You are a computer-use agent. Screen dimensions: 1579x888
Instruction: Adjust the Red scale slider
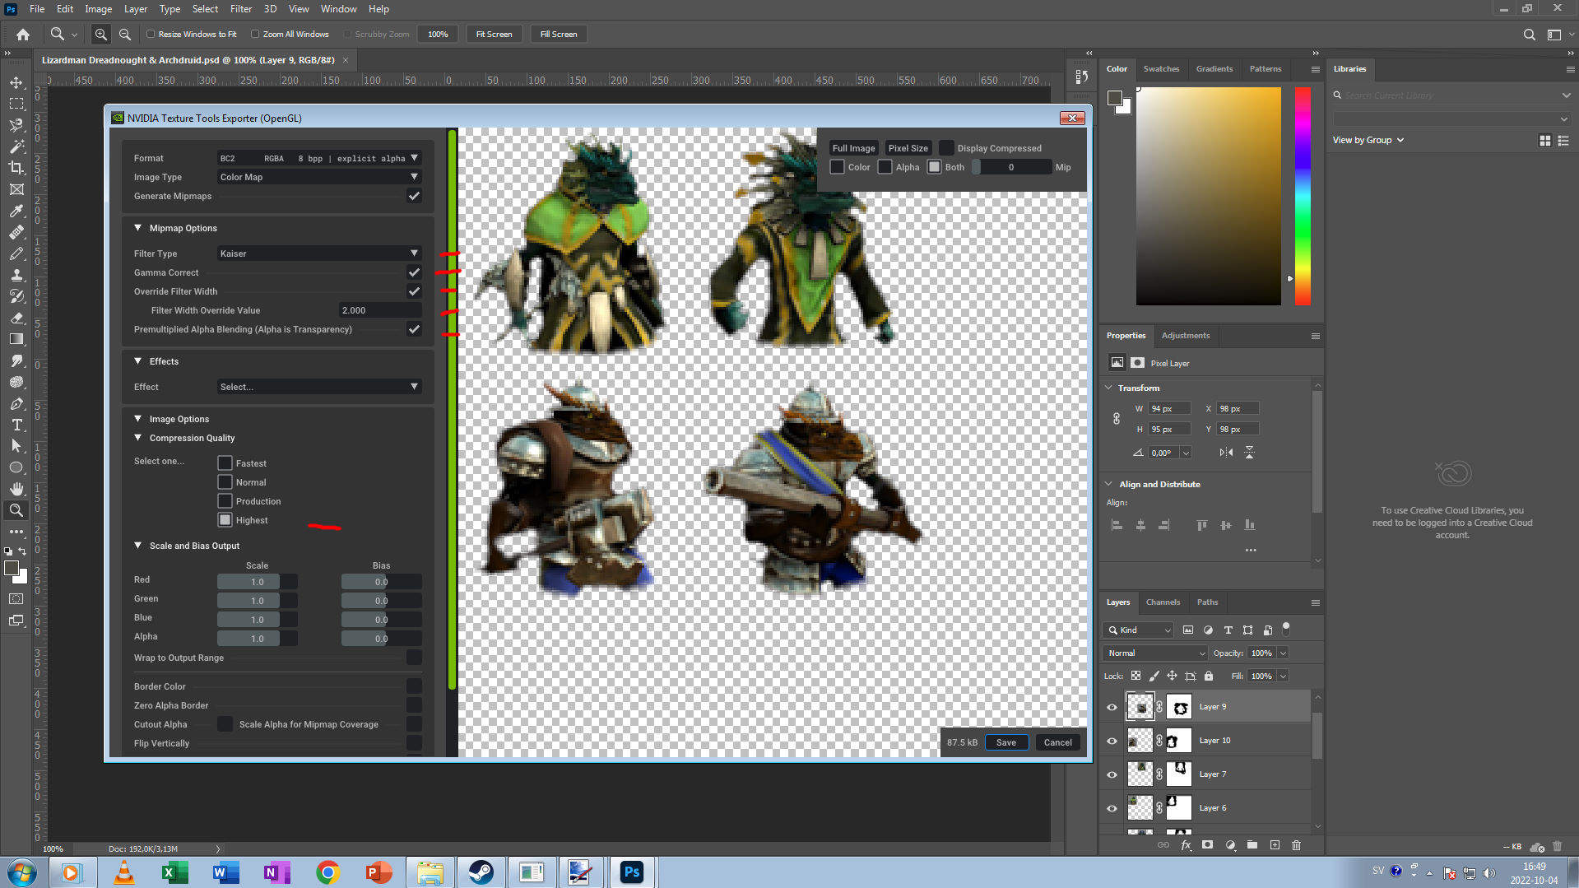(x=257, y=582)
